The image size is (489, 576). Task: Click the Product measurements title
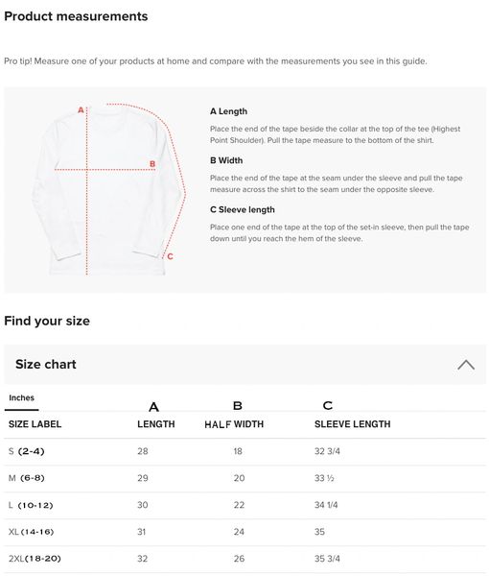pos(76,16)
